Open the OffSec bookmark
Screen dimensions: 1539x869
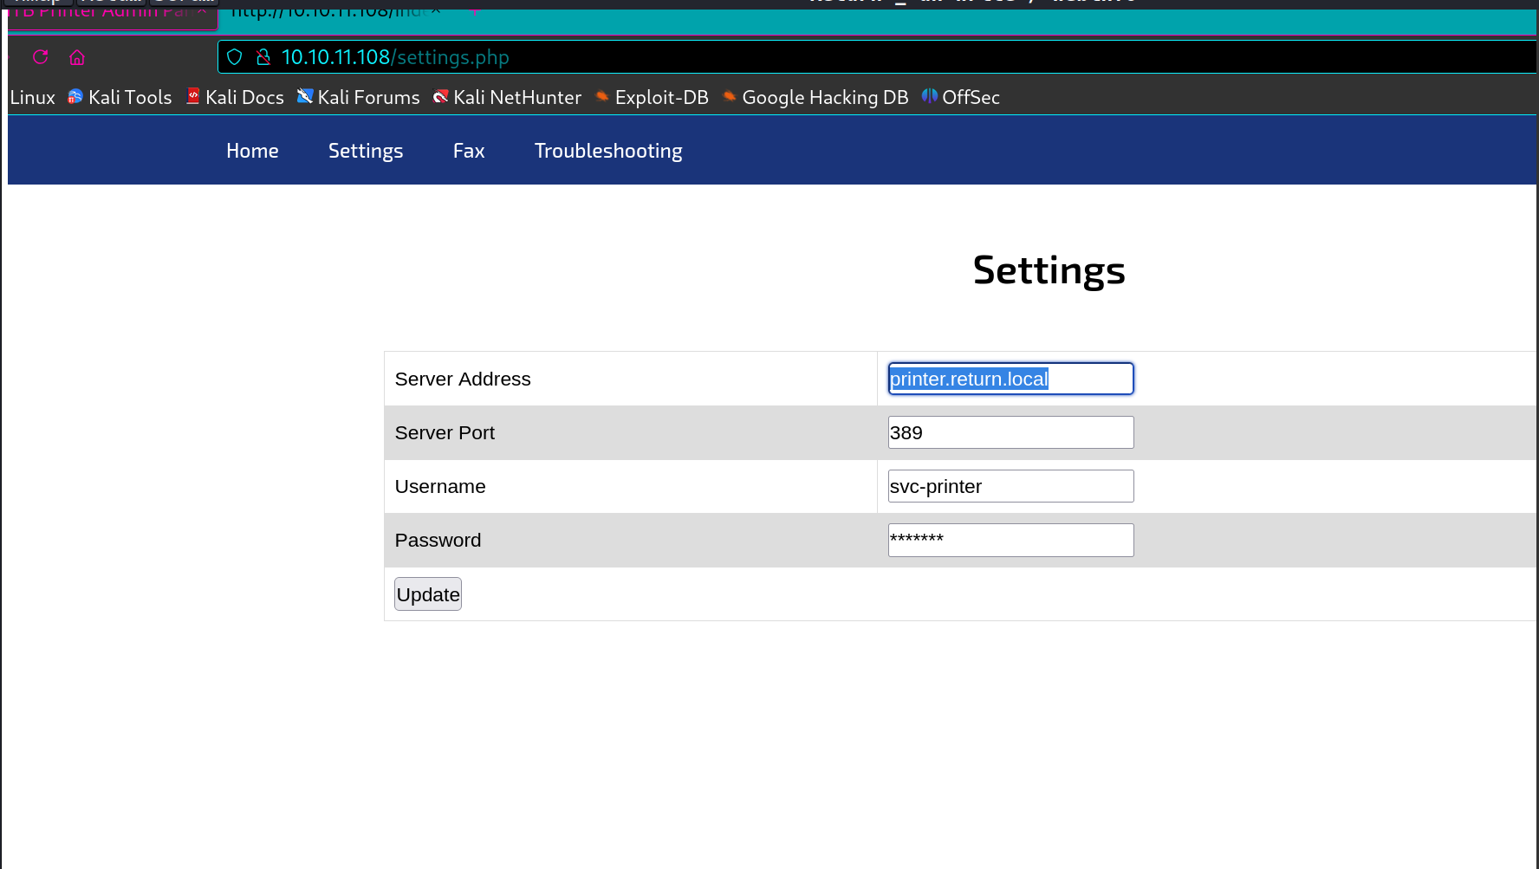pyautogui.click(x=960, y=97)
